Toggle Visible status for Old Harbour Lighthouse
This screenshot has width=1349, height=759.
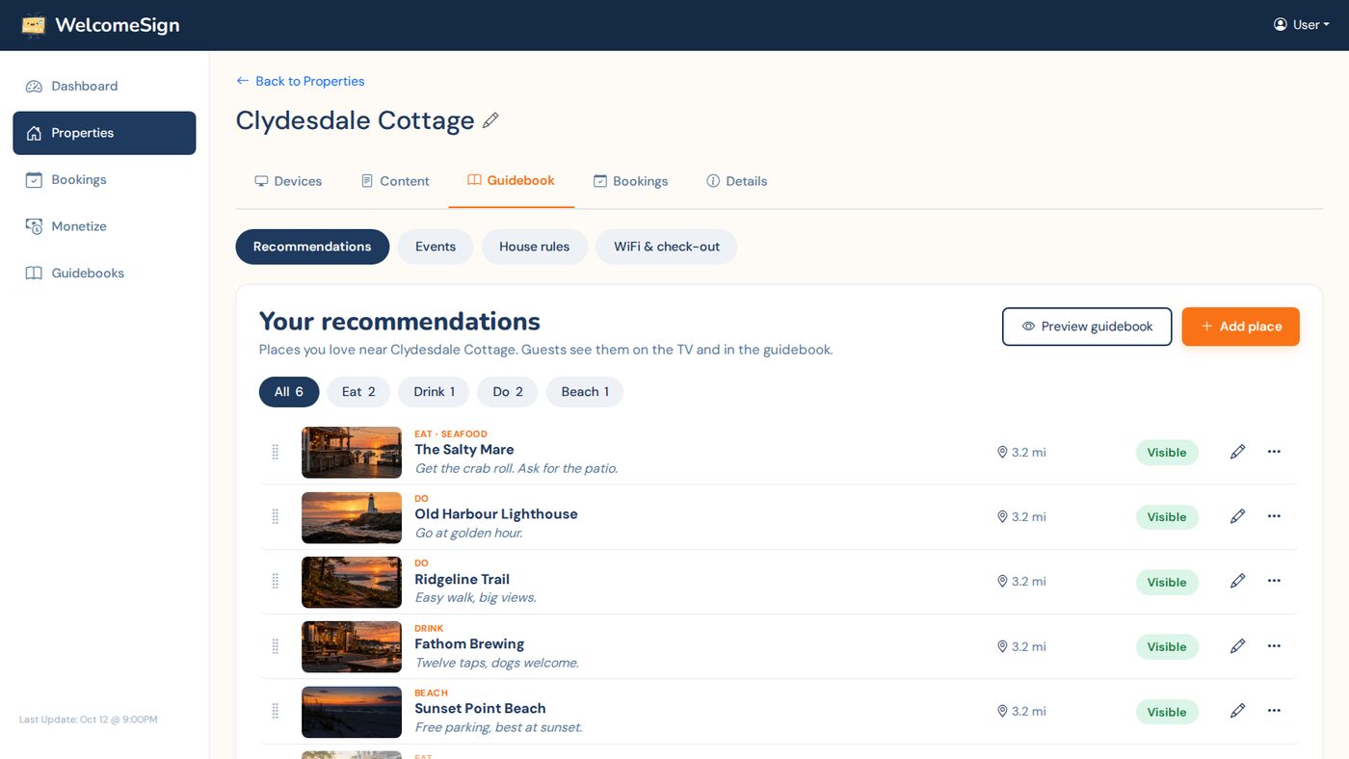[x=1167, y=517]
